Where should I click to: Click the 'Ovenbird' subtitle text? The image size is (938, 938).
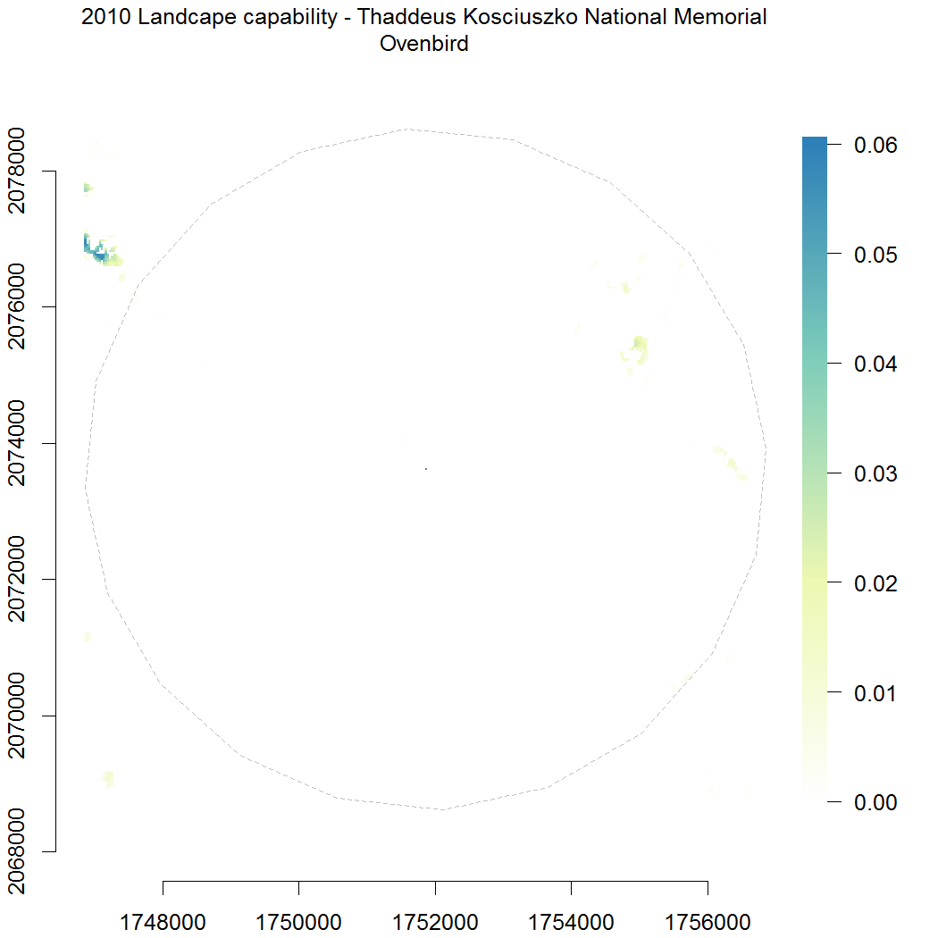coord(423,44)
